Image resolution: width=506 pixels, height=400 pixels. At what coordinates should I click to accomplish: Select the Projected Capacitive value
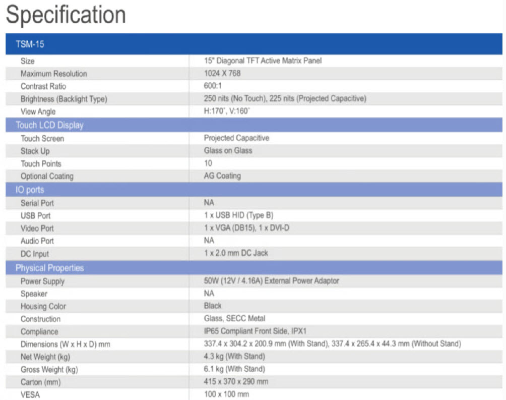point(236,138)
